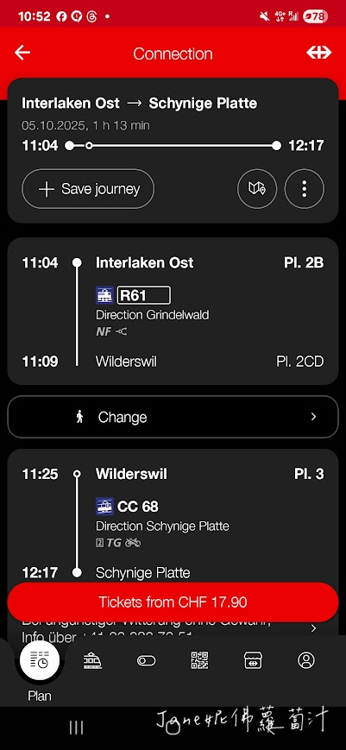
Task: Open the train trips tab icon
Action: pos(92,660)
